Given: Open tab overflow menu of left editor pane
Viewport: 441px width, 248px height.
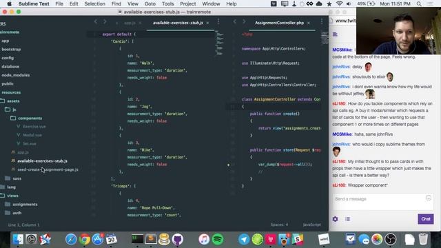Looking at the screenshot, I should pos(218,21).
